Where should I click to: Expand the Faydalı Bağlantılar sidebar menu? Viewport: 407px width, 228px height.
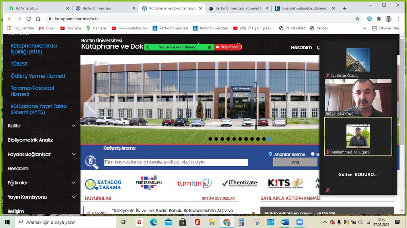(x=74, y=154)
